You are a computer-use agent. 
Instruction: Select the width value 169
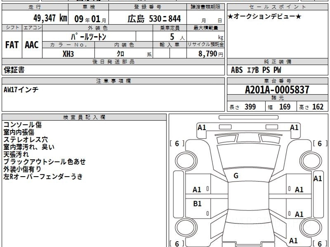285,107
